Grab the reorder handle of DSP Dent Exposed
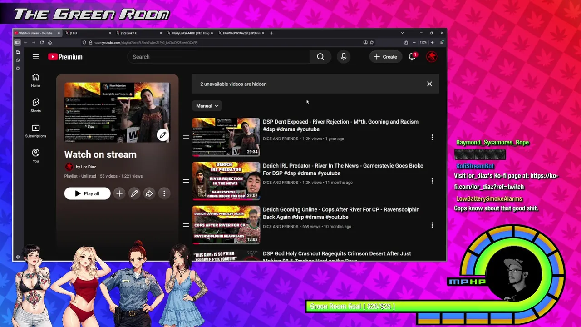 coord(186,137)
